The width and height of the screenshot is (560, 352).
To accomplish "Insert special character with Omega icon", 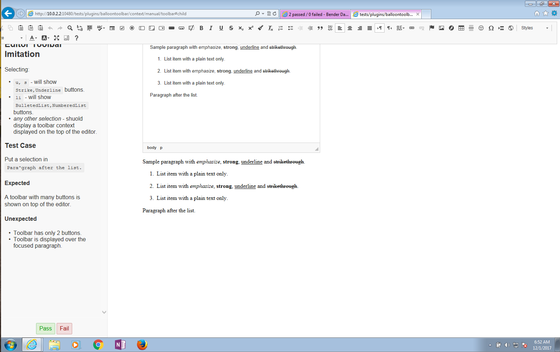I will [x=491, y=28].
